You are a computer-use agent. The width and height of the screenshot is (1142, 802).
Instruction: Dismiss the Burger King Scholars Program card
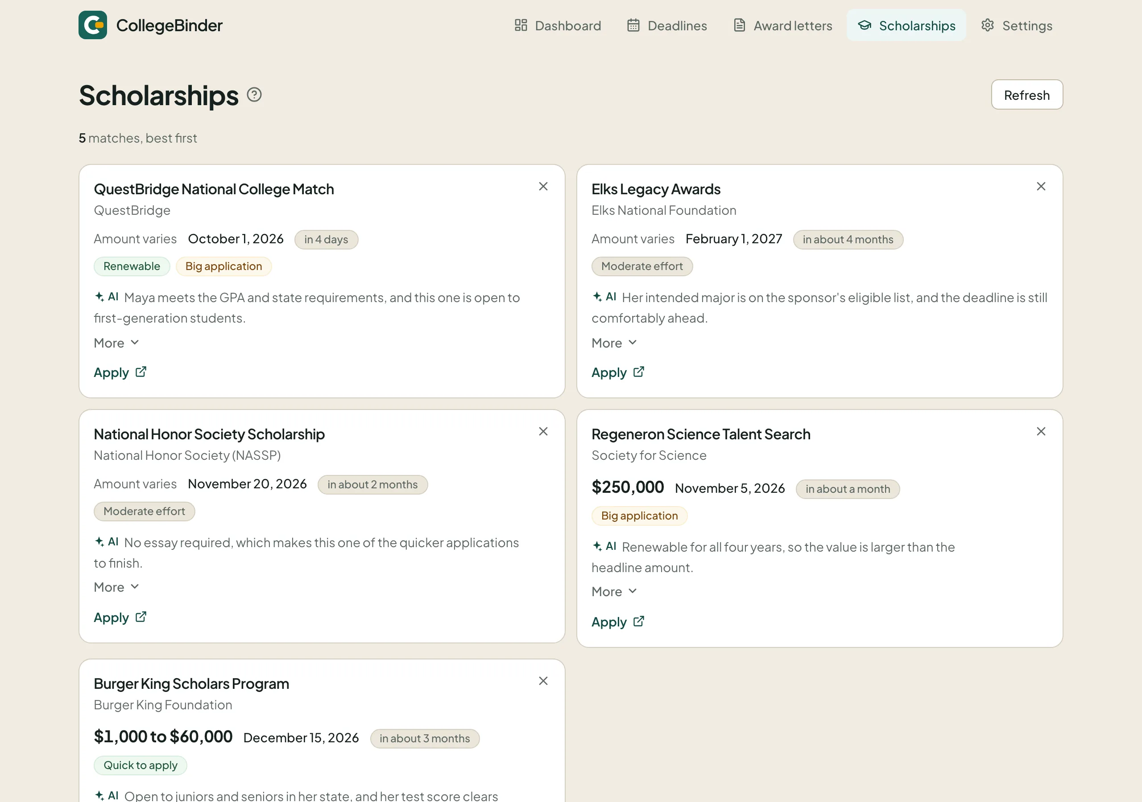[543, 681]
